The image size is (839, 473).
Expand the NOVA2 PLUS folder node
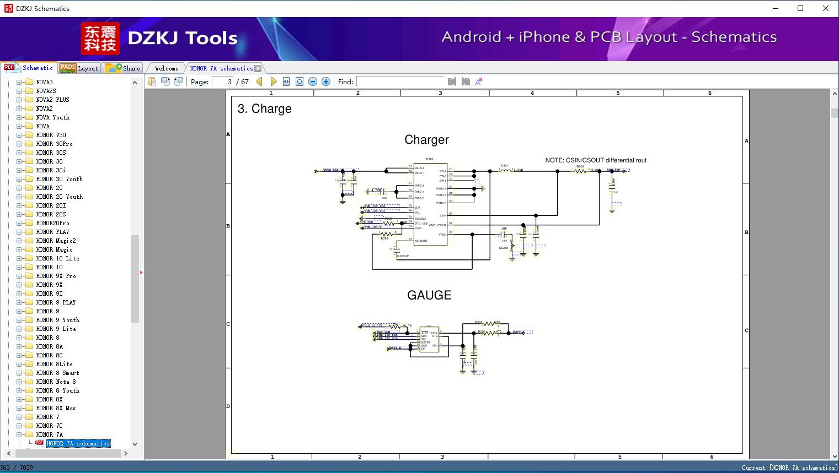(19, 100)
